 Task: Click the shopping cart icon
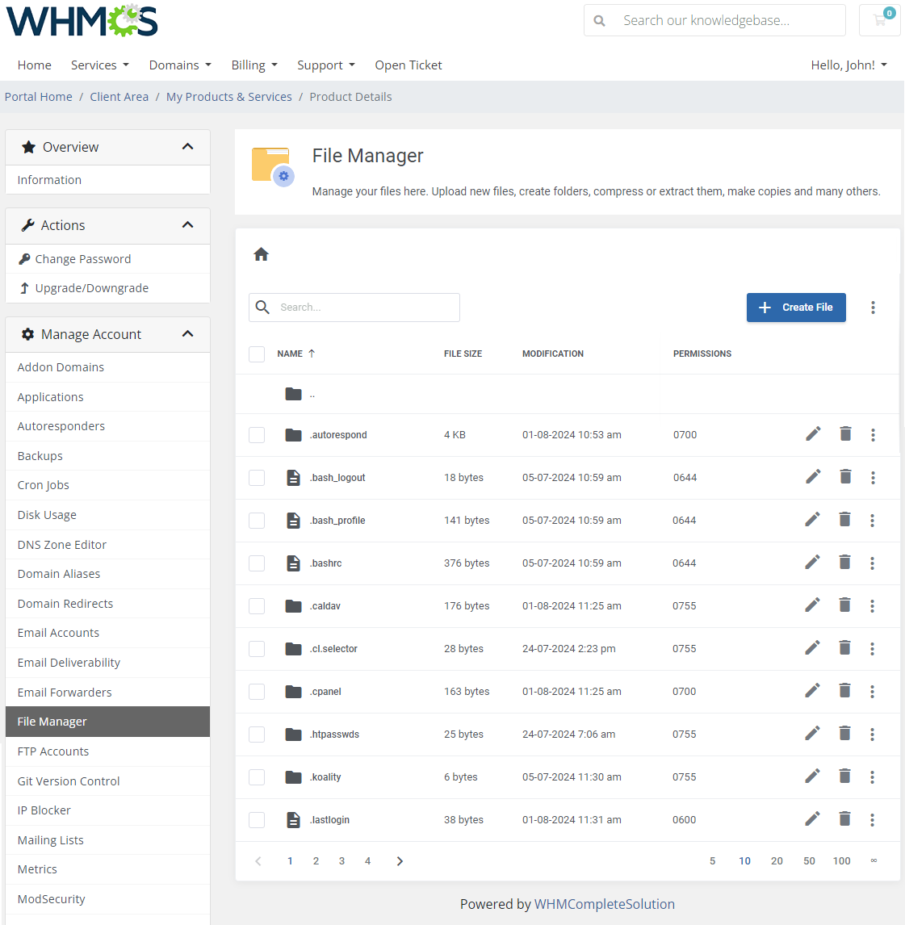click(x=880, y=20)
